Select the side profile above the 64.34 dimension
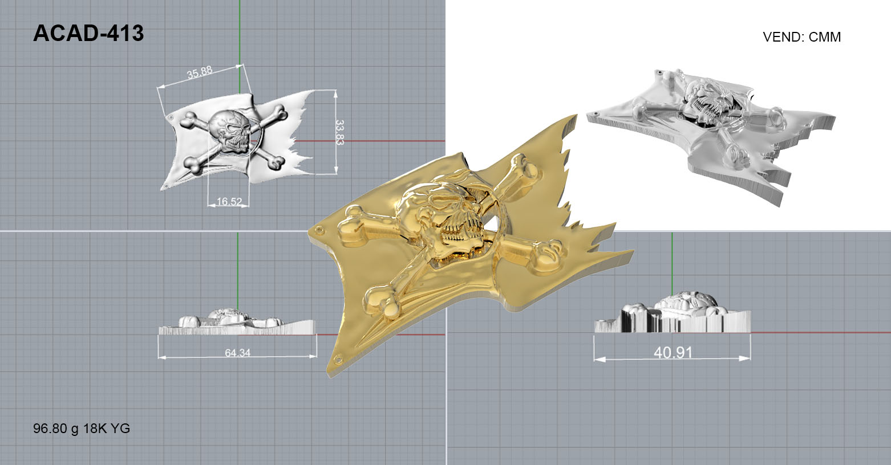The width and height of the screenshot is (891, 465). click(237, 322)
